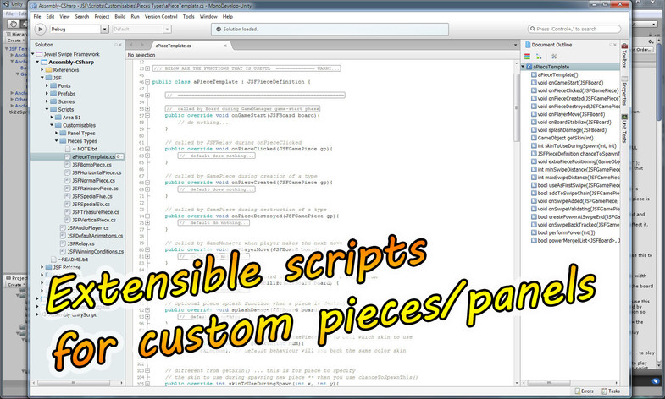Click the Document Outline pad title icon
Image resolution: width=665 pixels, height=399 pixels.
pyautogui.click(x=528, y=45)
